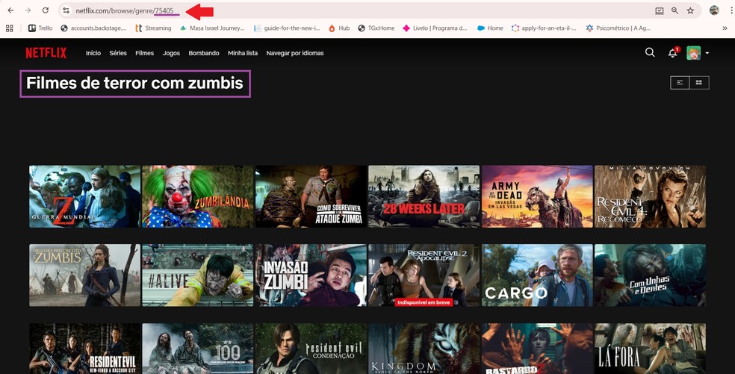
Task: Open site information icon in address bar
Action: coord(66,10)
